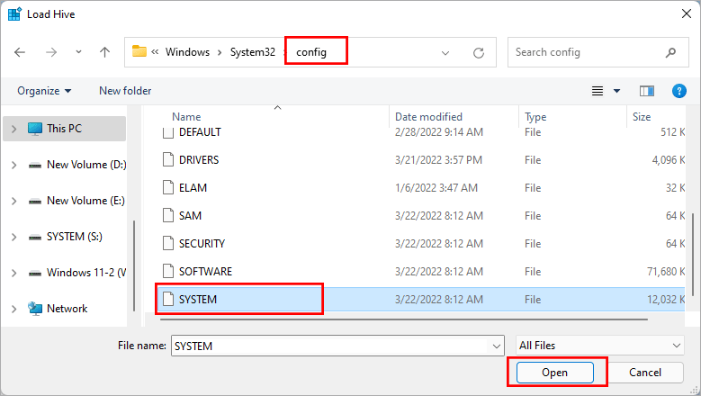Image resolution: width=701 pixels, height=396 pixels.
Task: Click the SOFTWARE file icon
Action: pos(168,271)
